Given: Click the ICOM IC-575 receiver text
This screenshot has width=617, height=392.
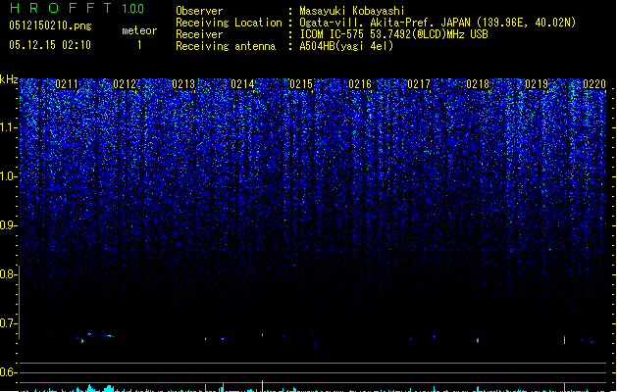Looking at the screenshot, I should point(393,34).
